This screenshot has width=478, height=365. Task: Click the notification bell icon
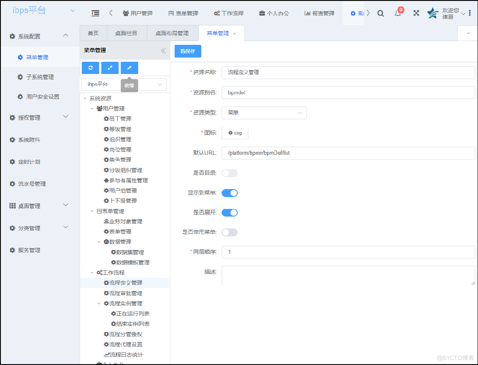397,13
